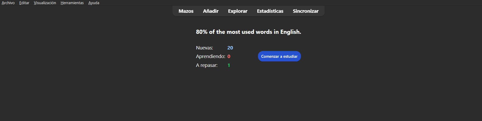This screenshot has width=482, height=121.
Task: Open the Explorar card browser
Action: pos(238,11)
